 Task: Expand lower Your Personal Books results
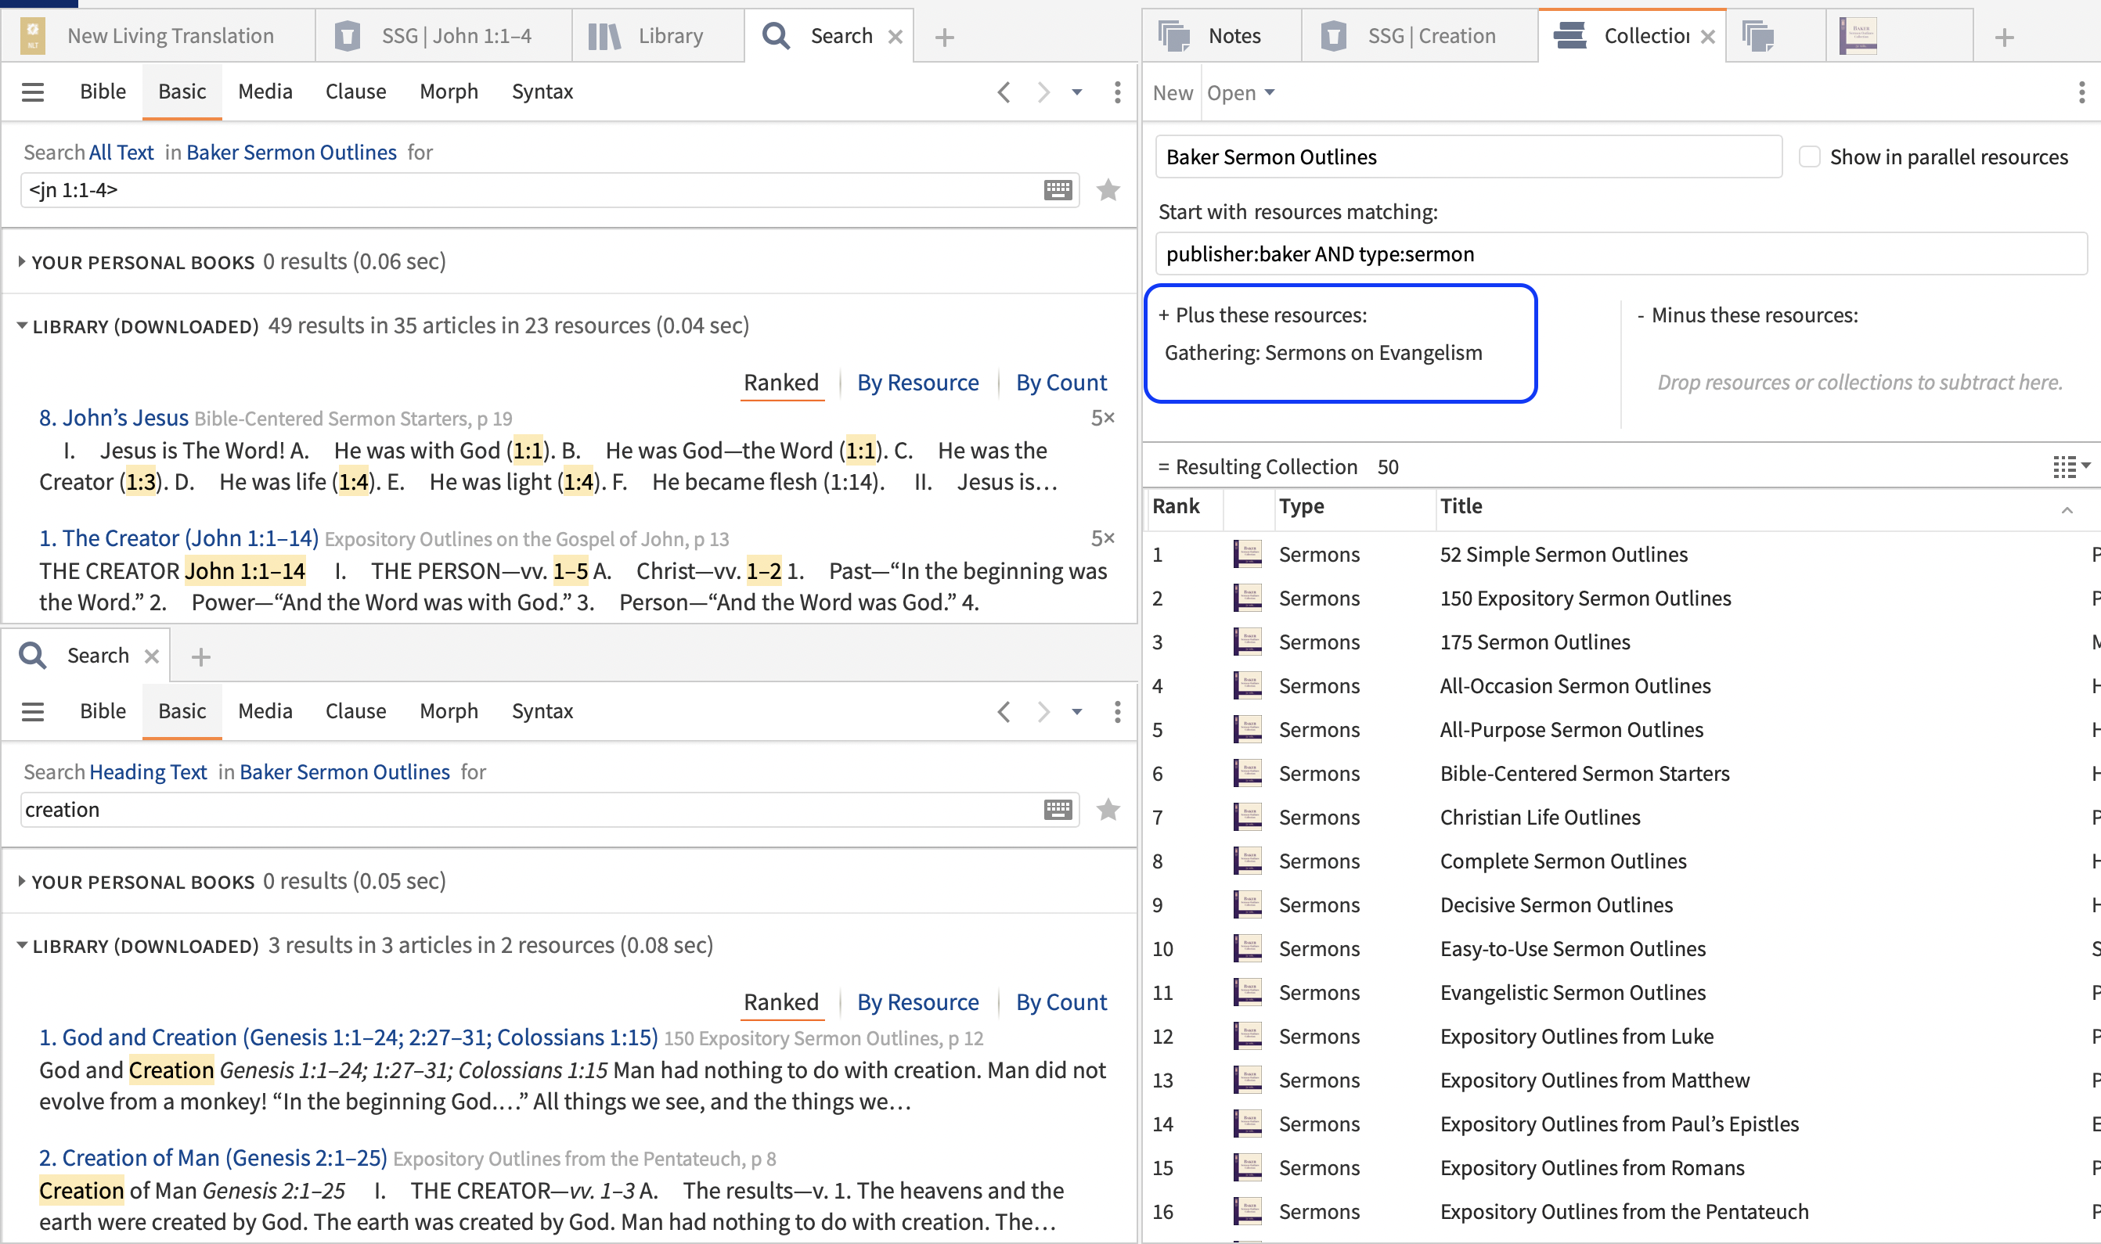(21, 881)
